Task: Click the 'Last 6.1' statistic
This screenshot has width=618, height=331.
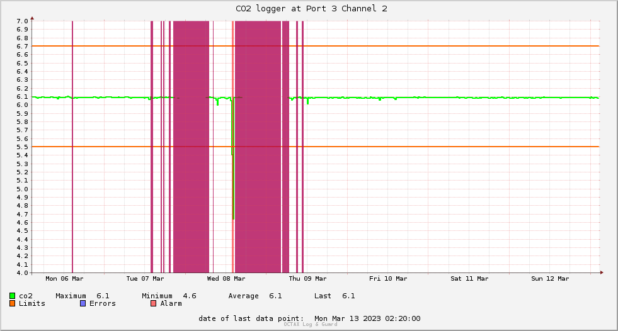Action: pyautogui.click(x=335, y=296)
